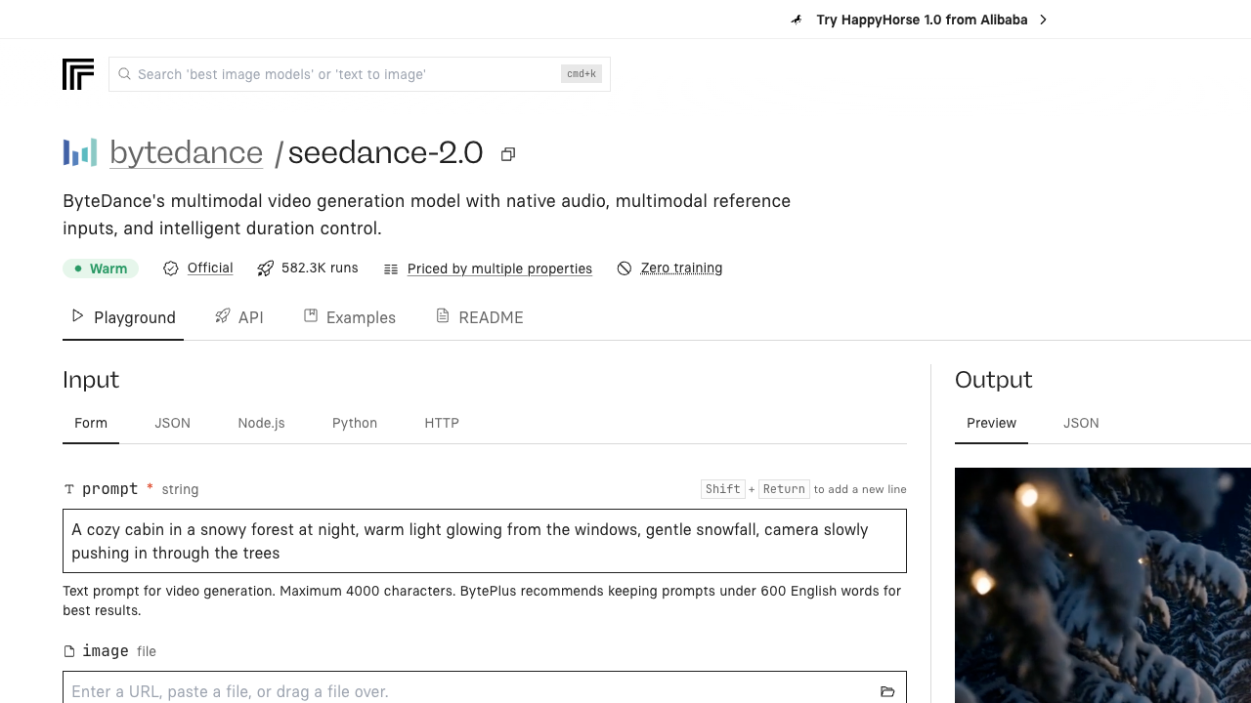Select the HTTP tab
This screenshot has height=703, width=1251.
(x=442, y=423)
